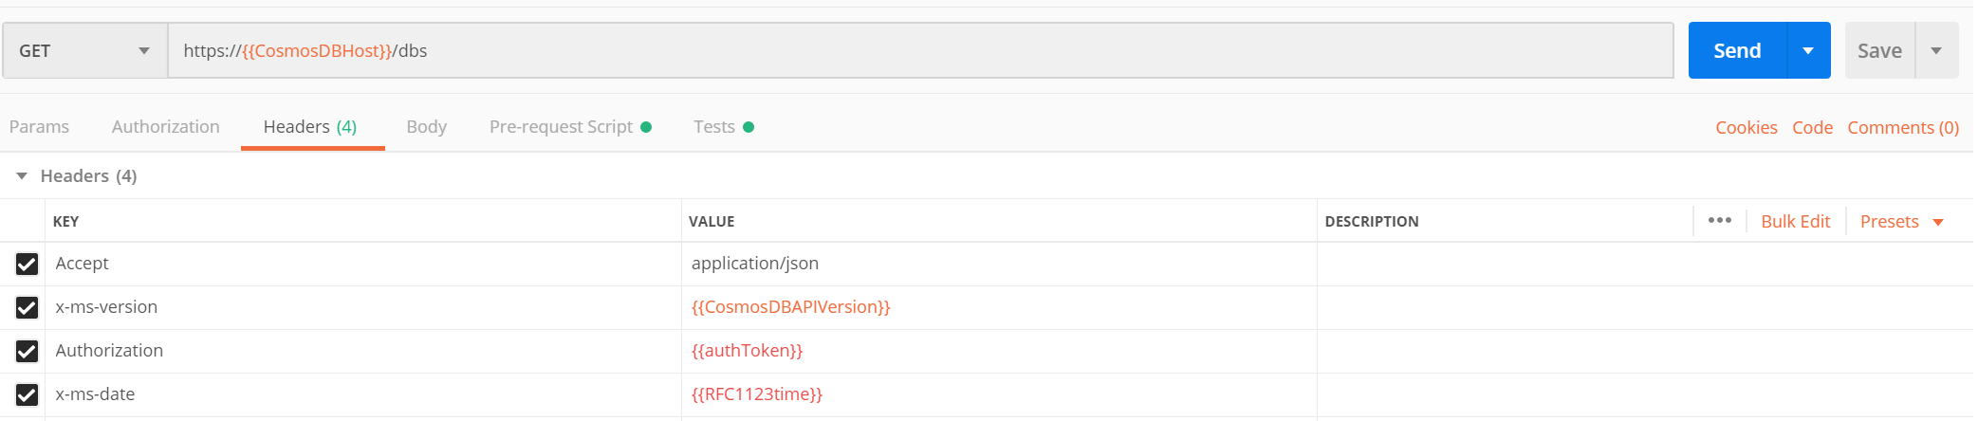
Task: Open the Cookies link
Action: point(1746,128)
